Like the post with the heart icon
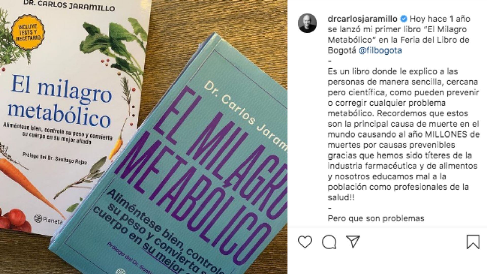 tap(305, 242)
